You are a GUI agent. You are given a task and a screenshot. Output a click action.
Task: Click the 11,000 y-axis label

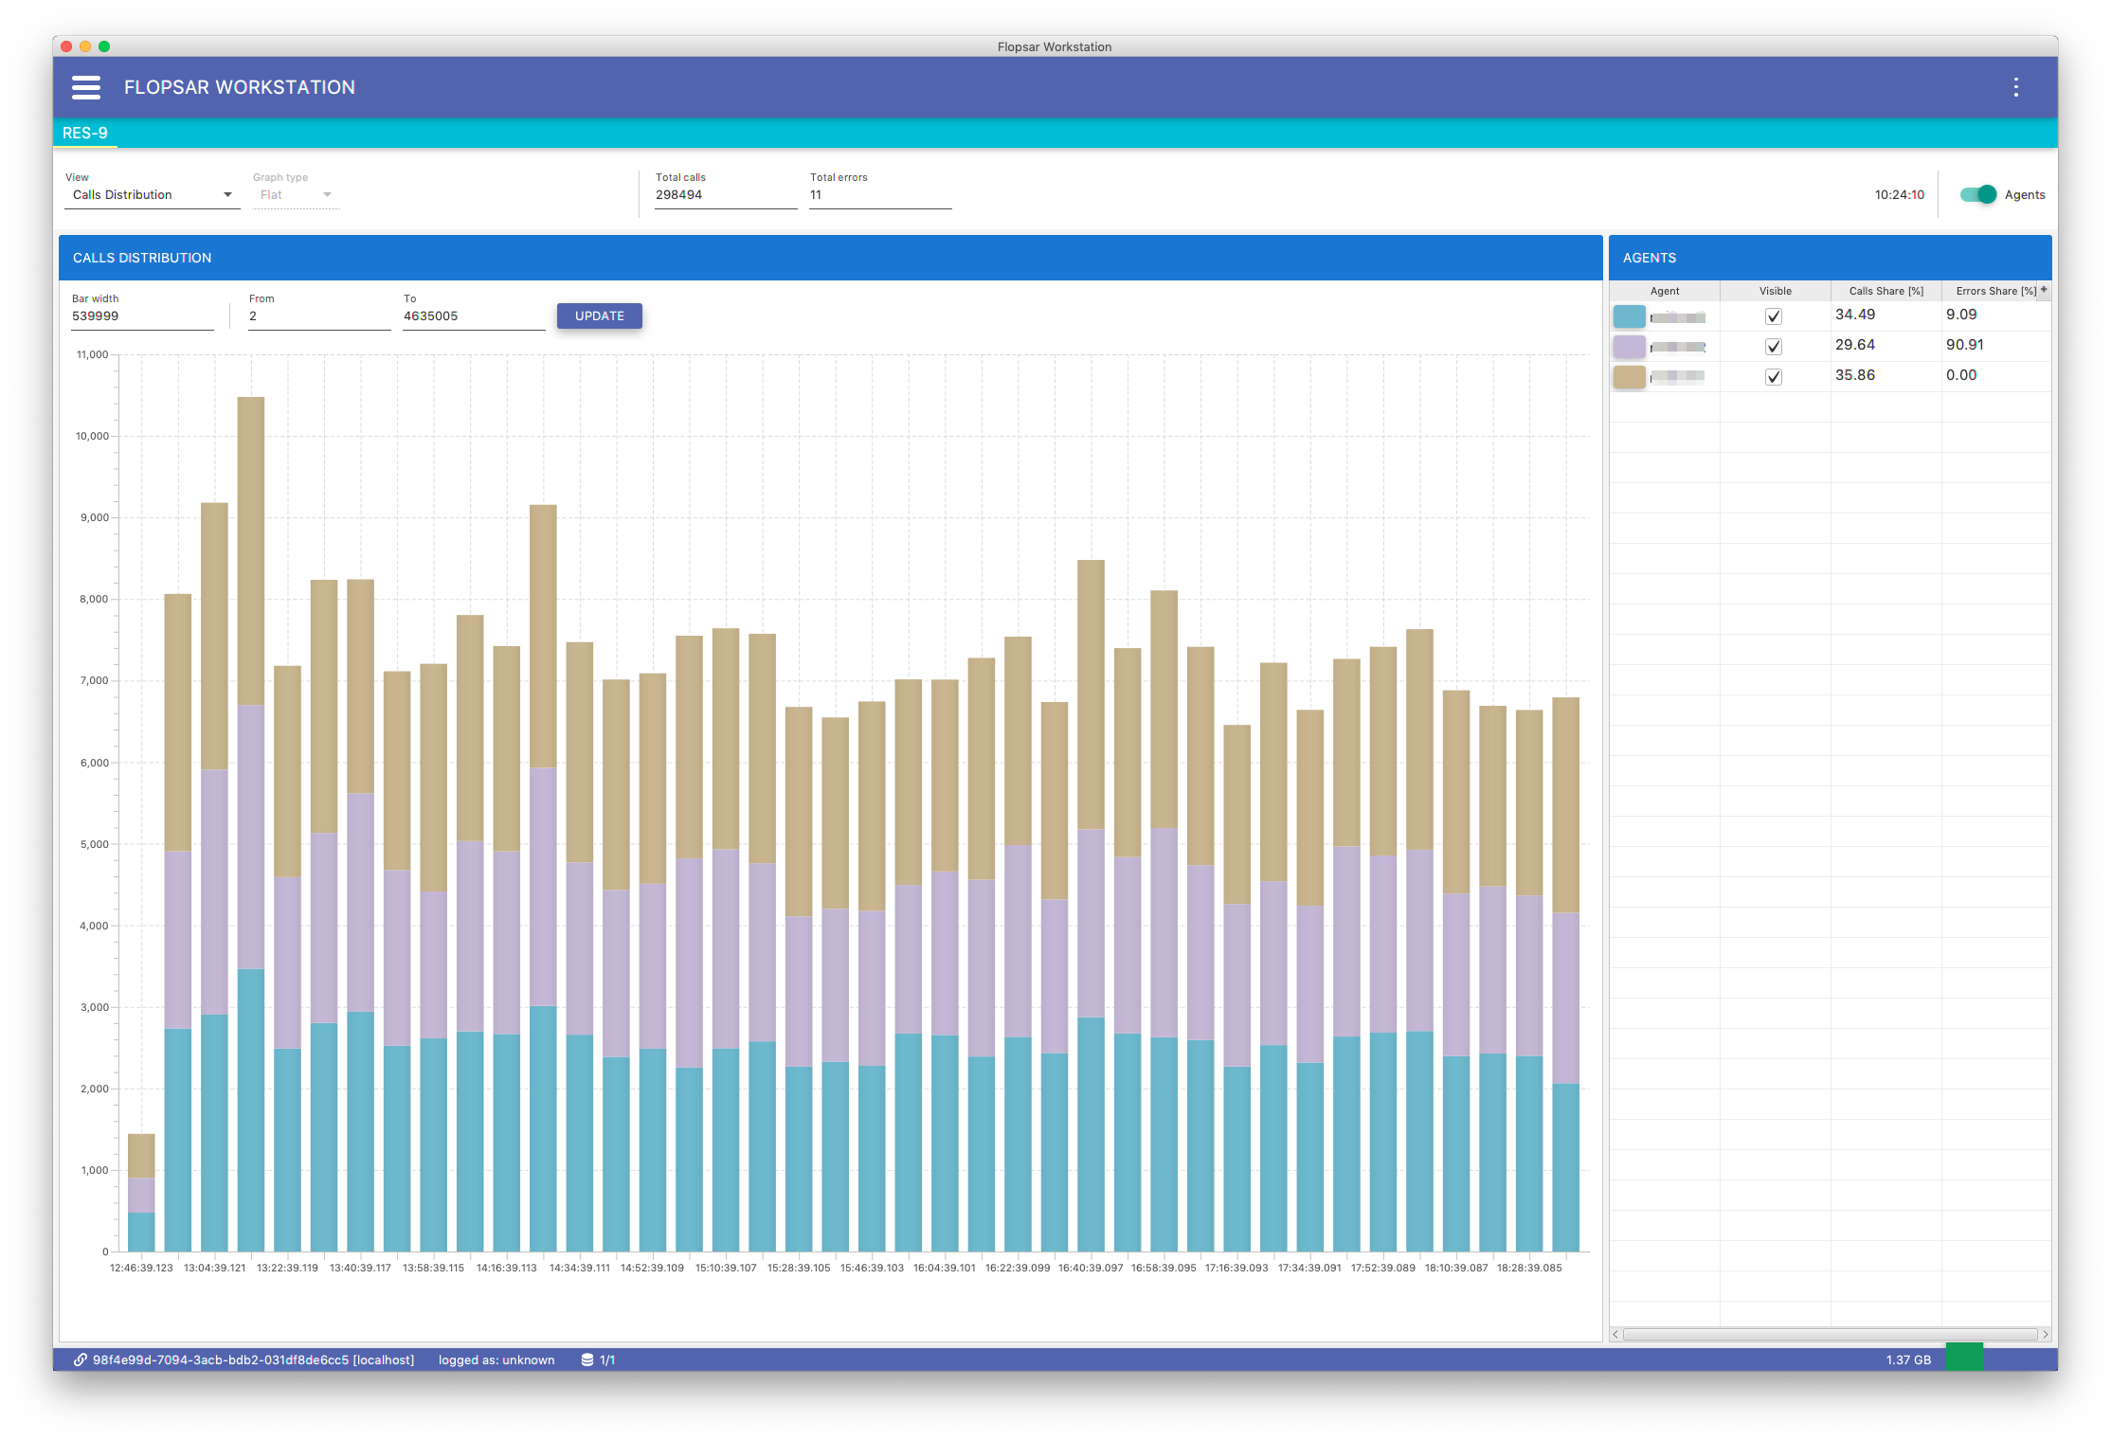(93, 354)
